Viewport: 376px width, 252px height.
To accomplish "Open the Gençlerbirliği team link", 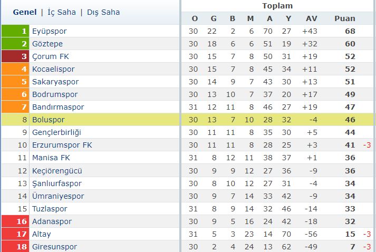I will coord(56,132).
